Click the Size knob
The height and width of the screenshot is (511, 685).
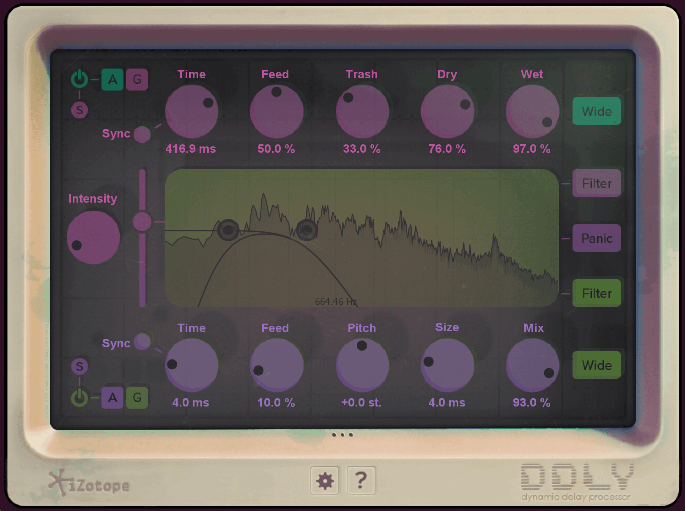click(x=447, y=365)
